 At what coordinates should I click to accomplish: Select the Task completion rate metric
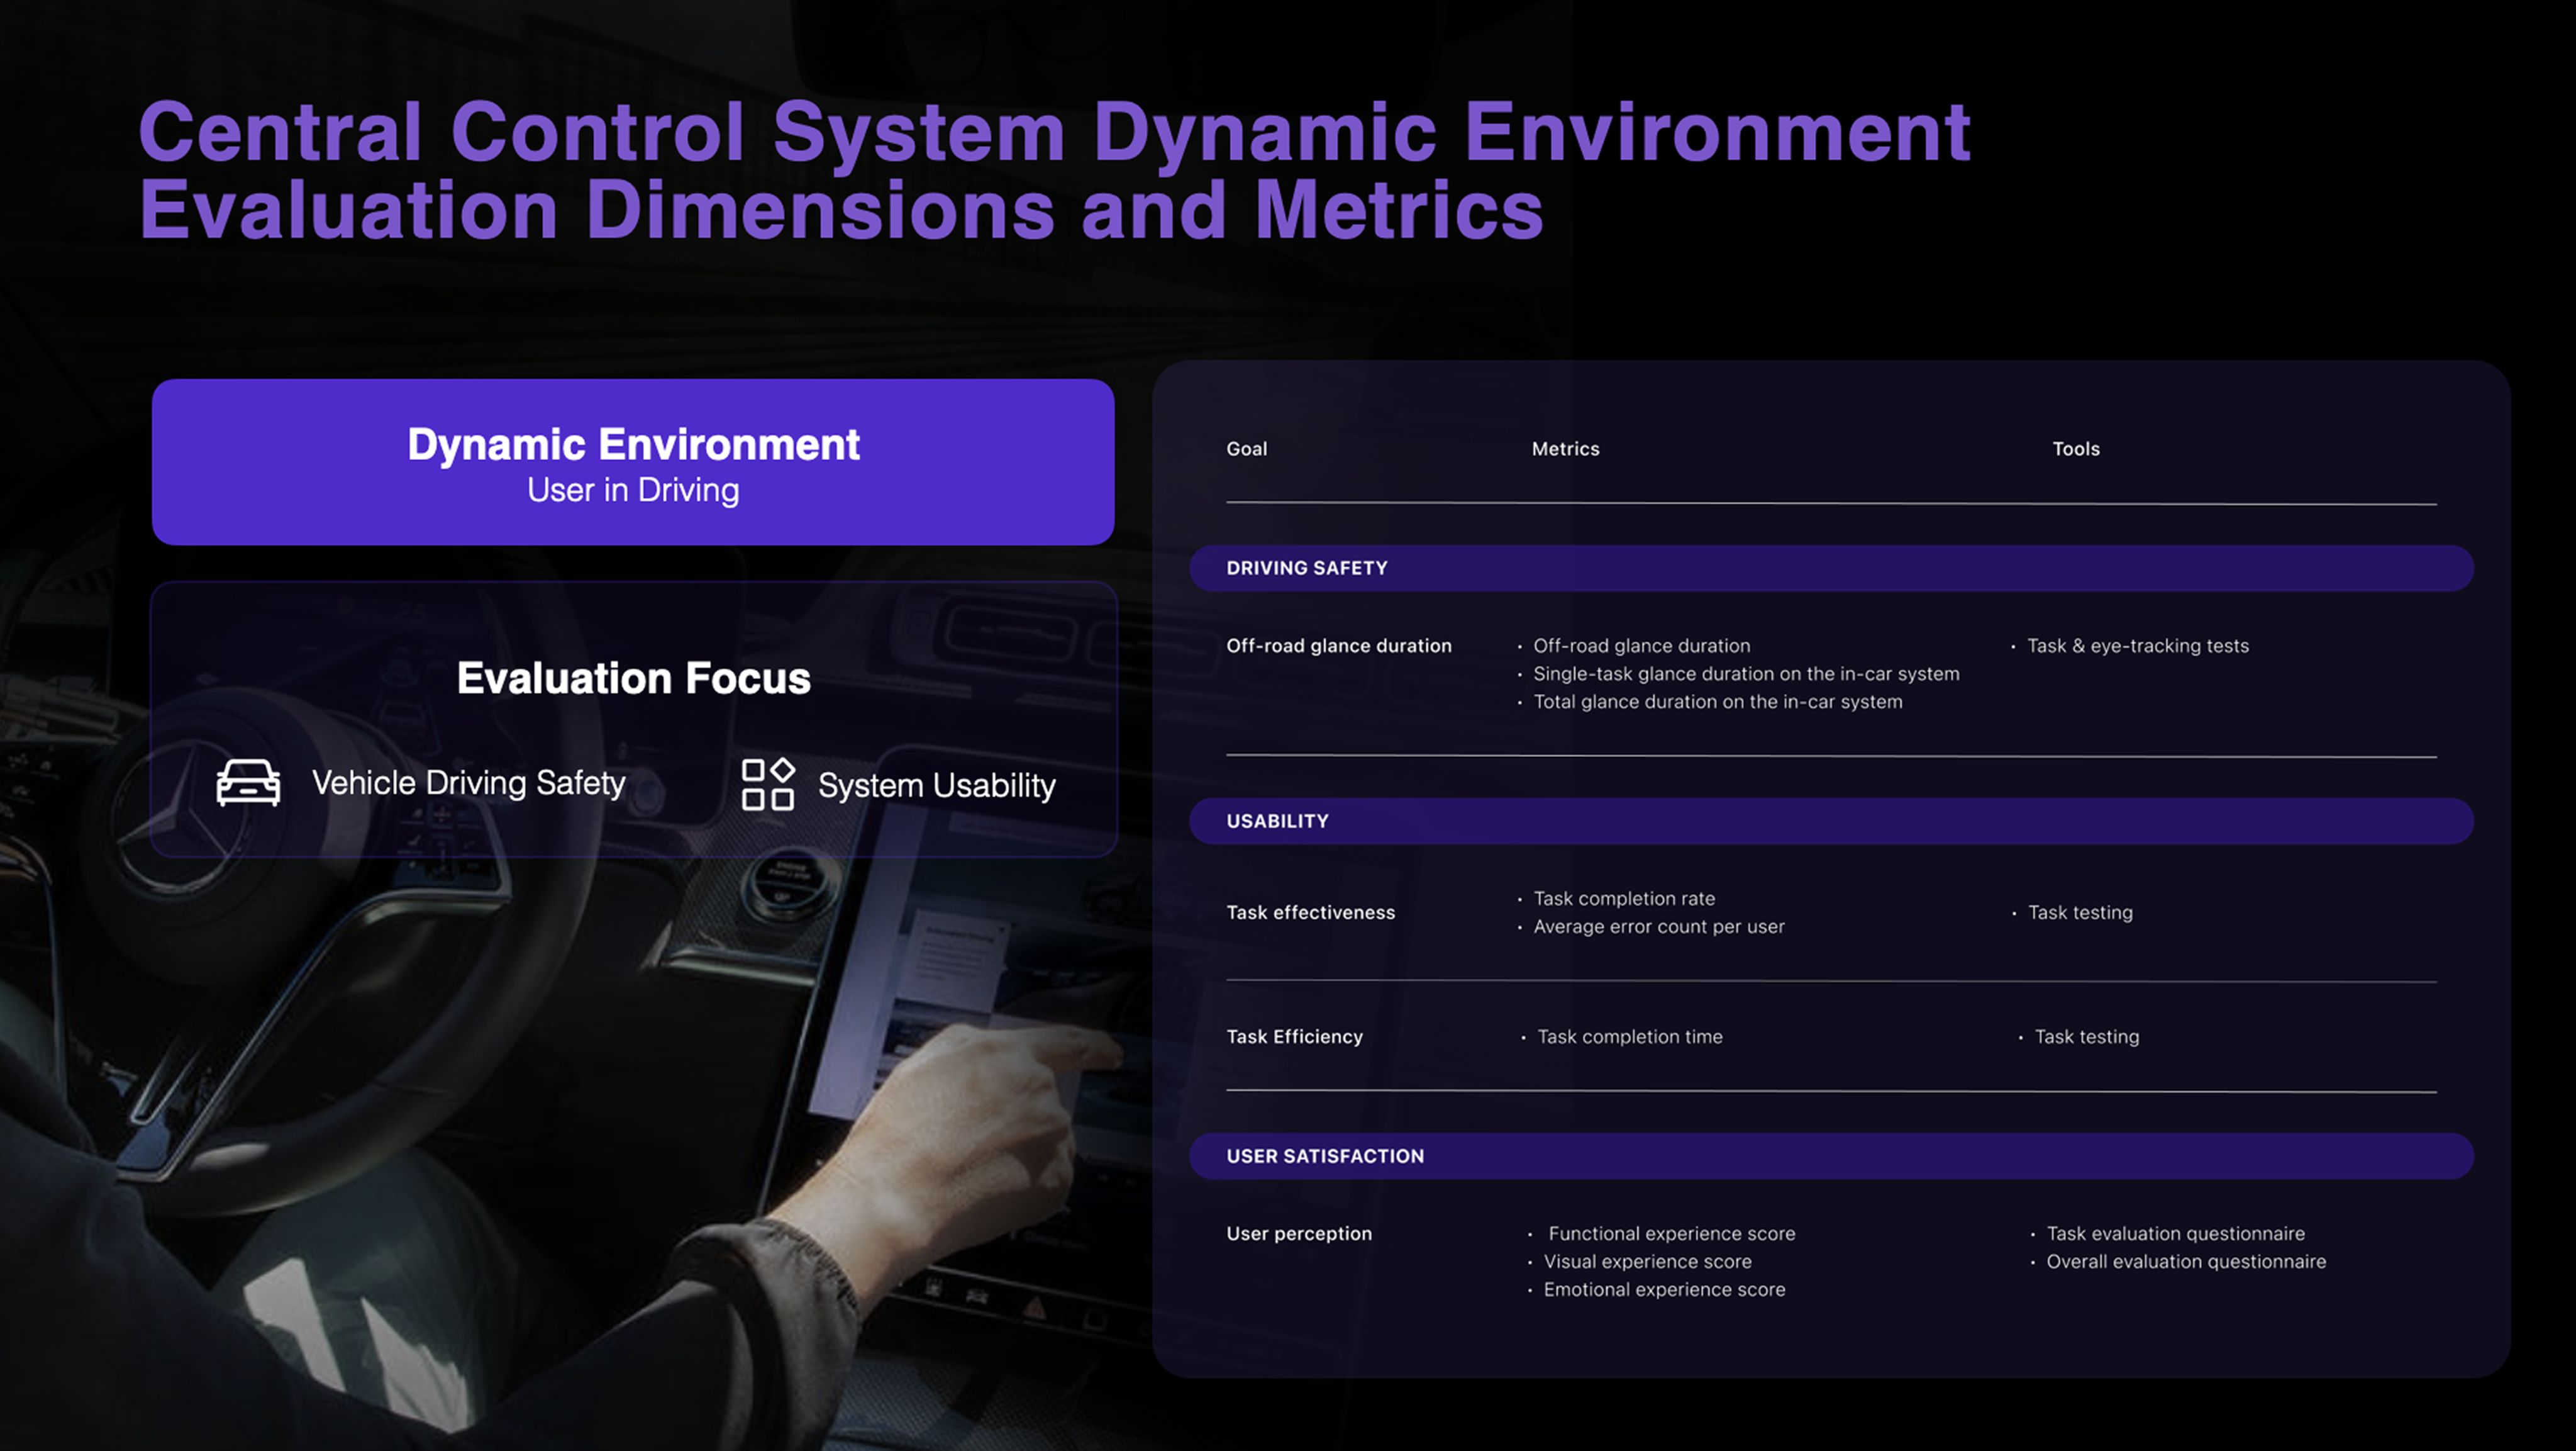coord(1624,898)
